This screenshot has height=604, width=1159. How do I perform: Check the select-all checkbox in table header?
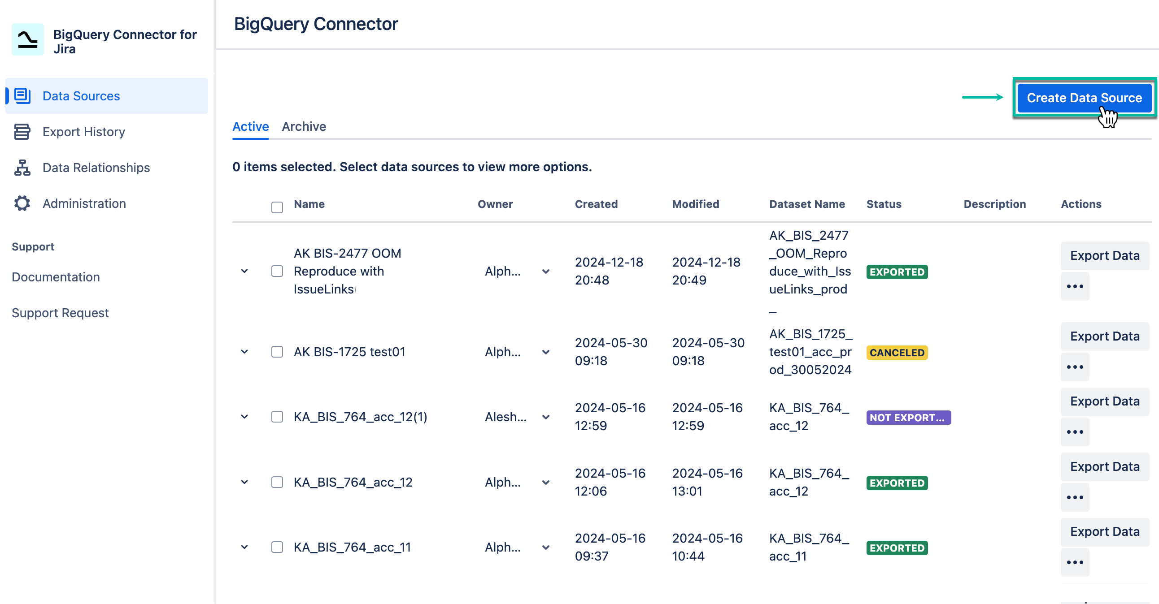(277, 207)
